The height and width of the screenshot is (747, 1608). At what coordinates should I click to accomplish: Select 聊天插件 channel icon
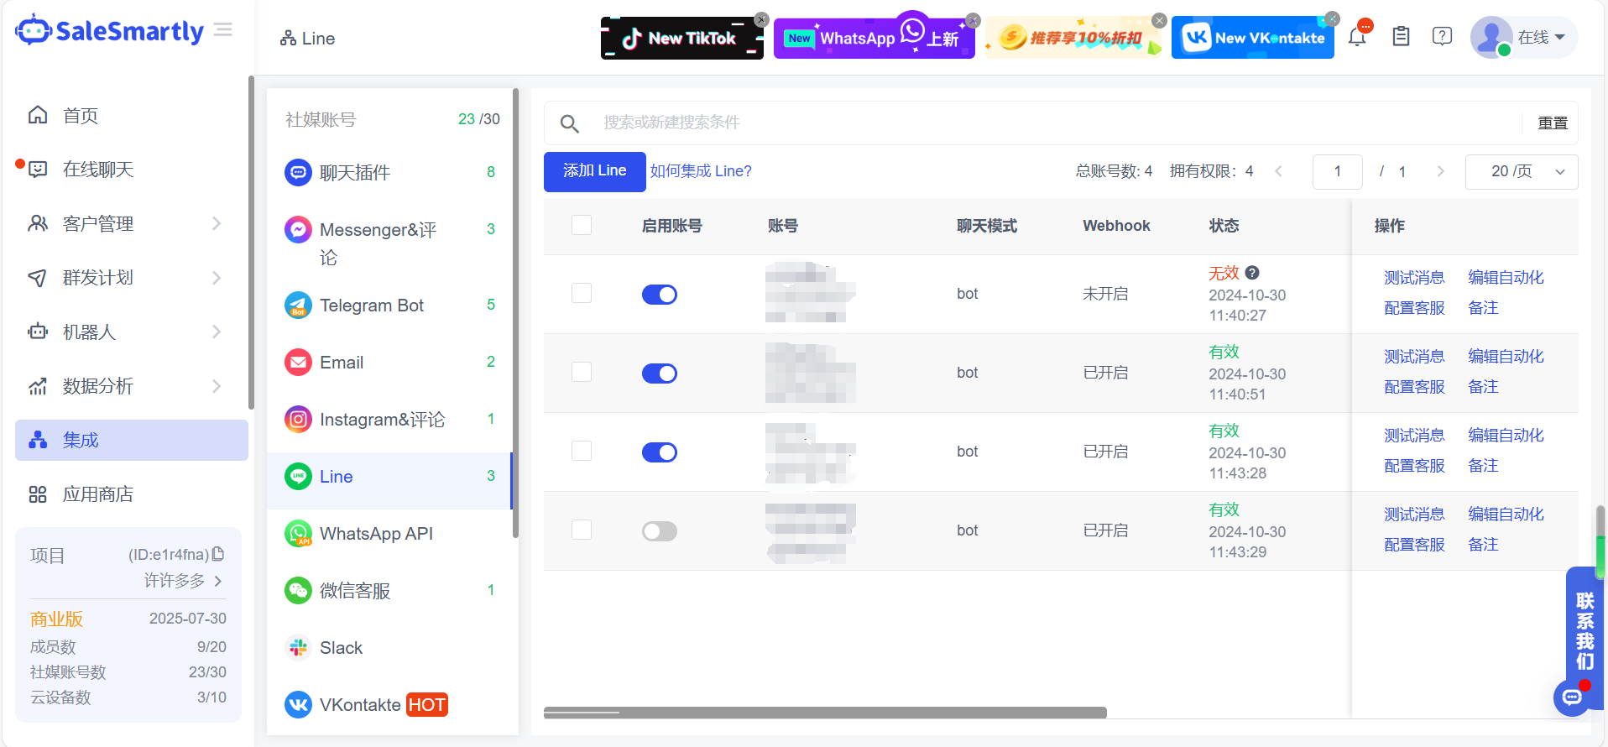[x=298, y=173]
